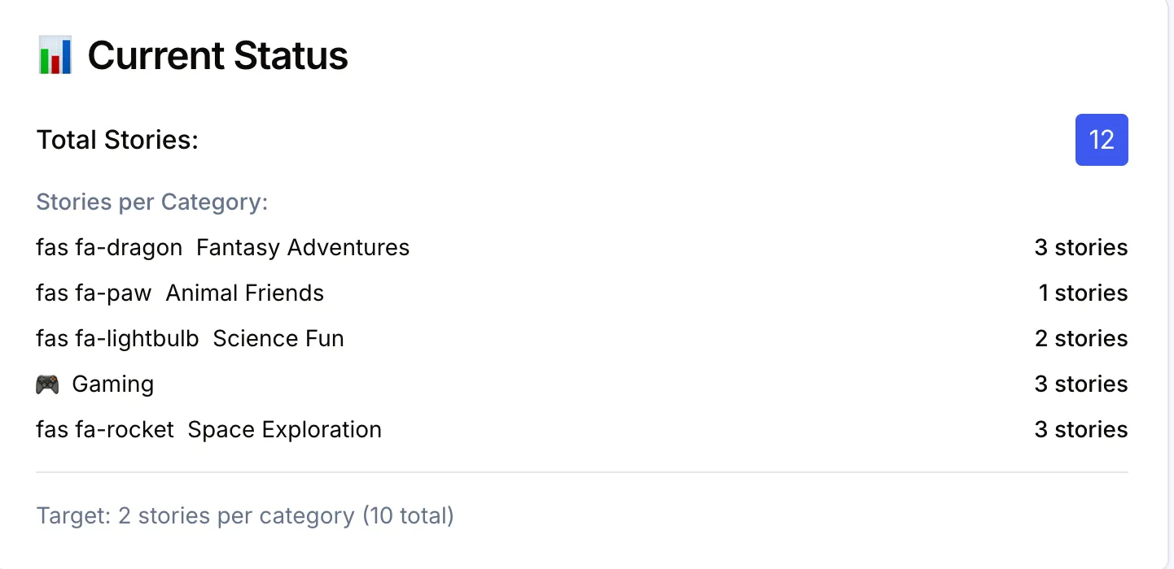Image resolution: width=1174 pixels, height=569 pixels.
Task: Click the 1 stories count for Animal Friends
Action: tap(1082, 293)
